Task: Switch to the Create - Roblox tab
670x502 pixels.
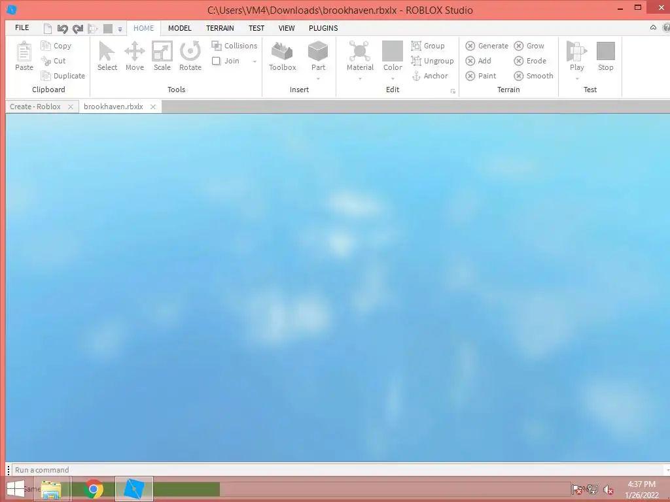Action: (x=35, y=107)
